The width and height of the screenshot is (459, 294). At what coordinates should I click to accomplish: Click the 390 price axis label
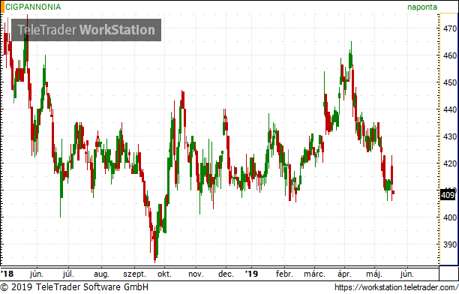[x=450, y=244]
